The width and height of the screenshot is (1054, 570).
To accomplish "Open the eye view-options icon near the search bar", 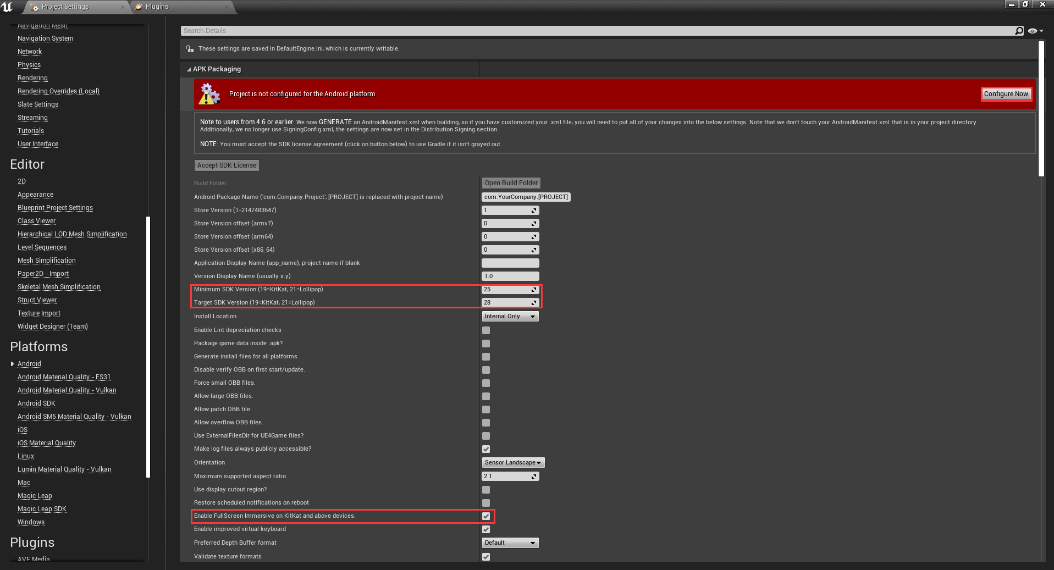I will pyautogui.click(x=1033, y=31).
